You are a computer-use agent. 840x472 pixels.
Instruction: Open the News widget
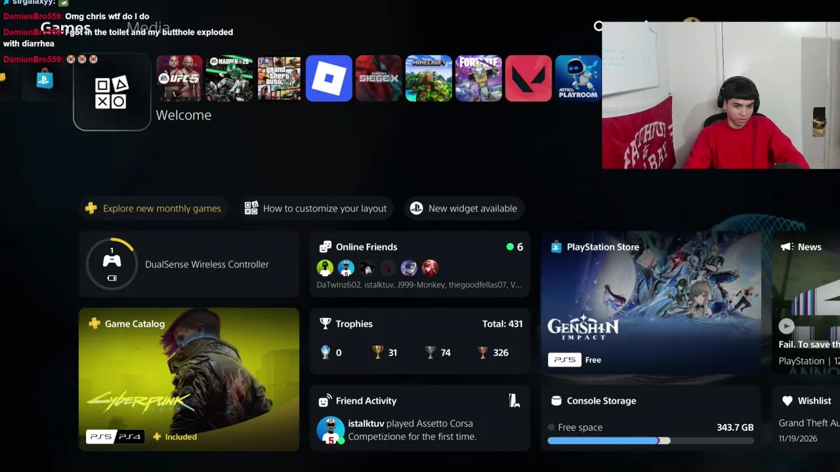806,303
